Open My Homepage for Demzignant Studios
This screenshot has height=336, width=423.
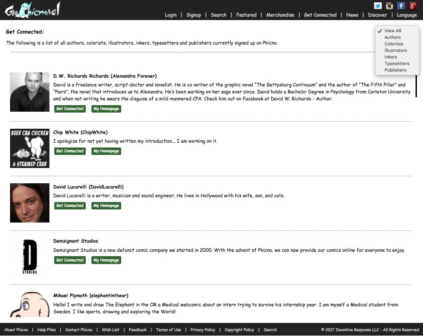click(106, 260)
